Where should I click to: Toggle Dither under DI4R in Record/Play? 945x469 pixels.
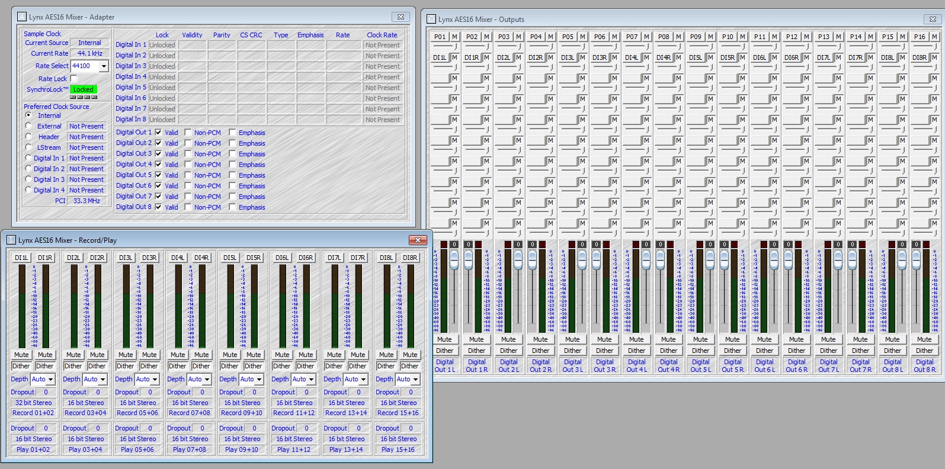[201, 366]
